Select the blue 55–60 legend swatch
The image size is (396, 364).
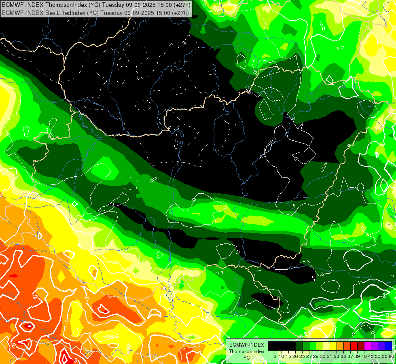pos(388,346)
